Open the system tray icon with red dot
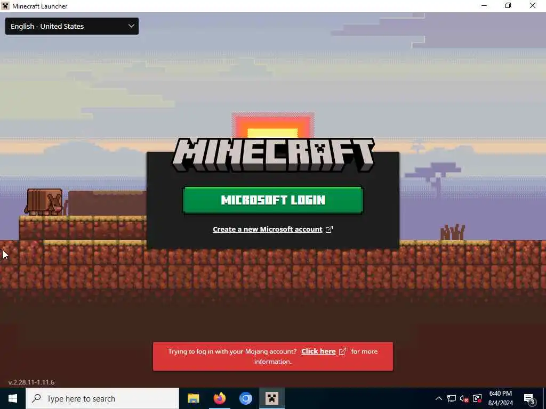546x409 pixels. 477,398
